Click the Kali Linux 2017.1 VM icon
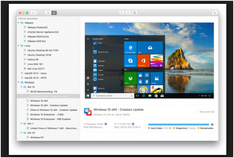Image resolution: width=234 pixels, height=158 pixels. [25, 68]
